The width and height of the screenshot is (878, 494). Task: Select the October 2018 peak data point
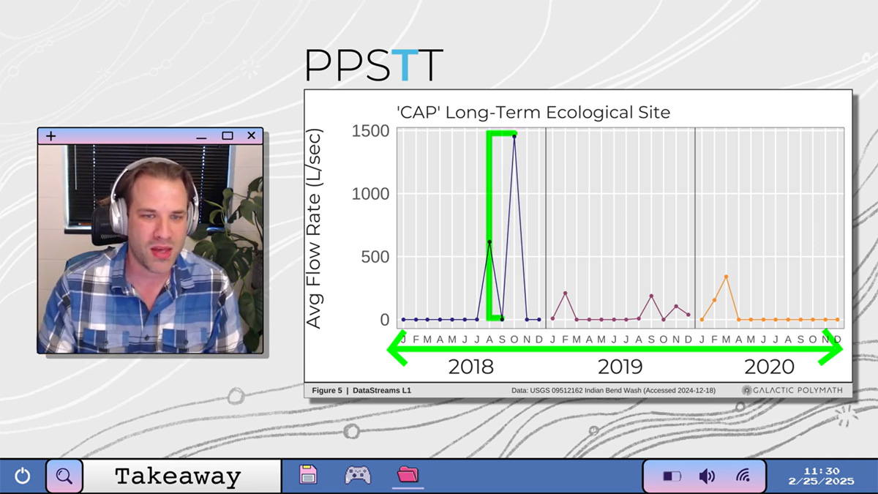click(x=514, y=136)
